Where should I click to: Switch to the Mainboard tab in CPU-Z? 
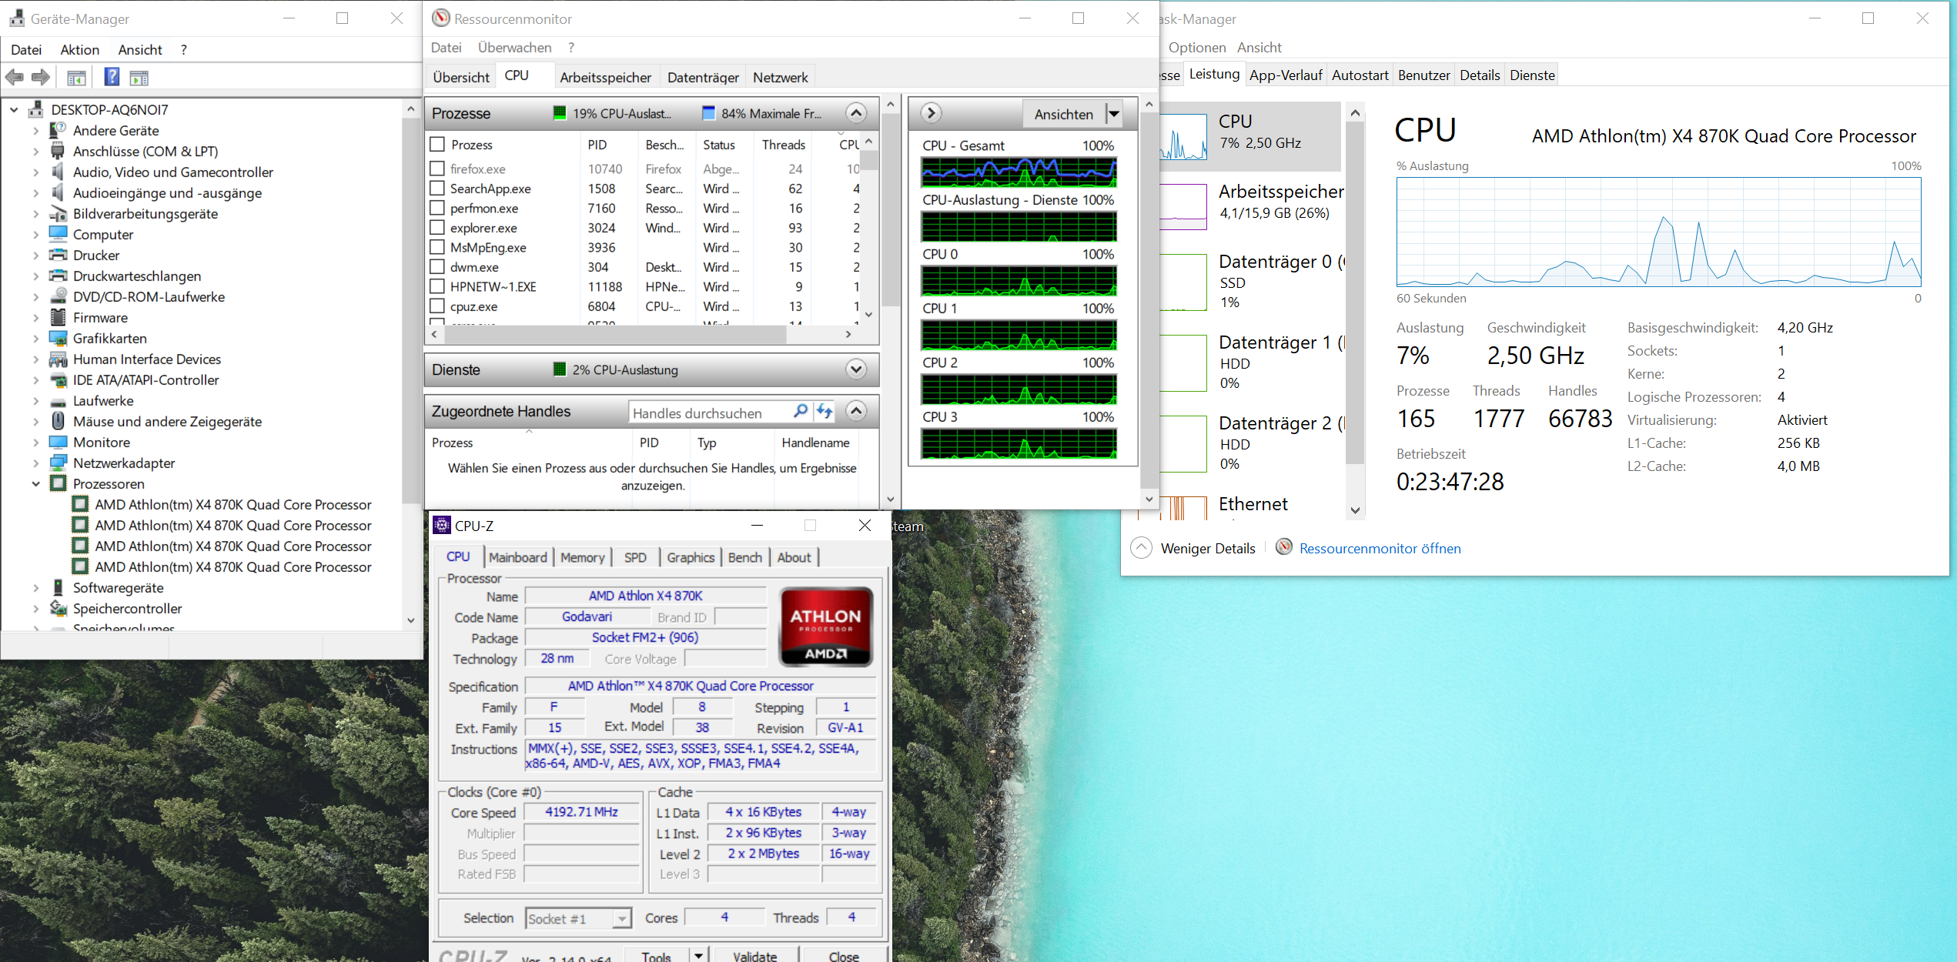click(518, 557)
